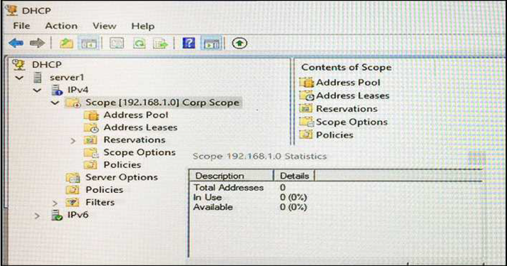The height and width of the screenshot is (266, 507).
Task: Click the green Refresh toolbar icon
Action: [x=139, y=43]
